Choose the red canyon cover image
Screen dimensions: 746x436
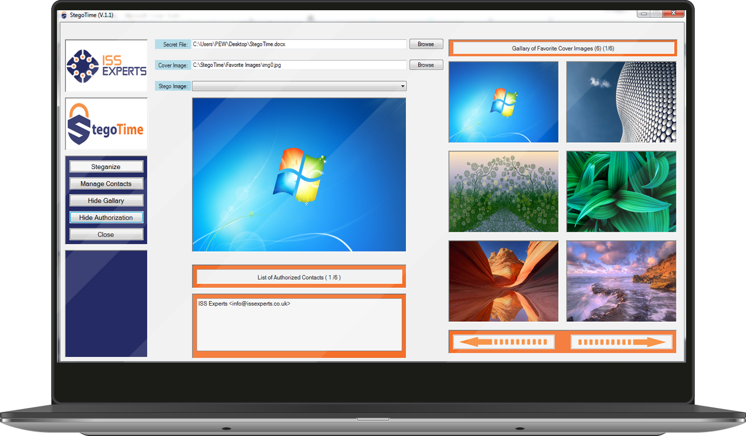point(503,281)
